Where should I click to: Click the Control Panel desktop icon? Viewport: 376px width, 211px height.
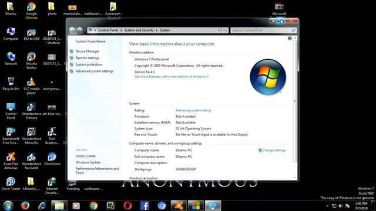11,111
